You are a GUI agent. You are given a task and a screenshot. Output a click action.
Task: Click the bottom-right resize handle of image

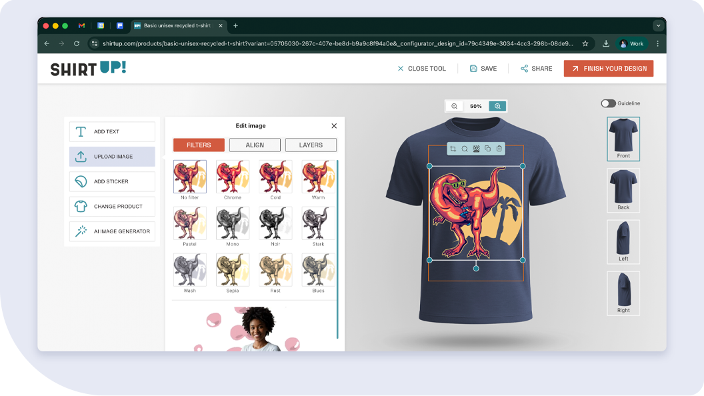click(x=523, y=260)
